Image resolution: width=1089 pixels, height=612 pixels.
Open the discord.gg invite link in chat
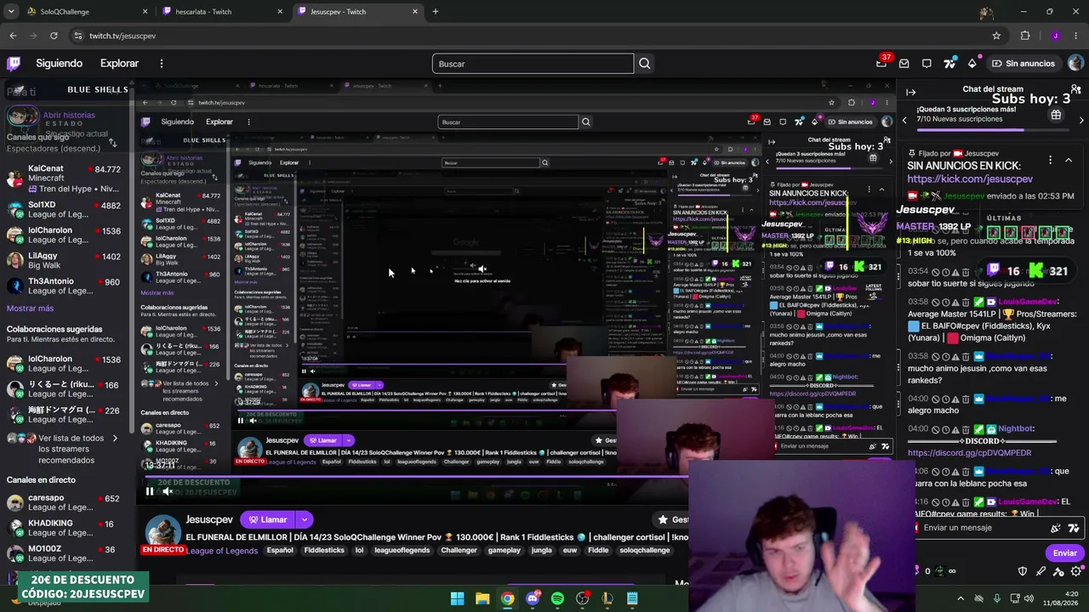click(x=969, y=453)
